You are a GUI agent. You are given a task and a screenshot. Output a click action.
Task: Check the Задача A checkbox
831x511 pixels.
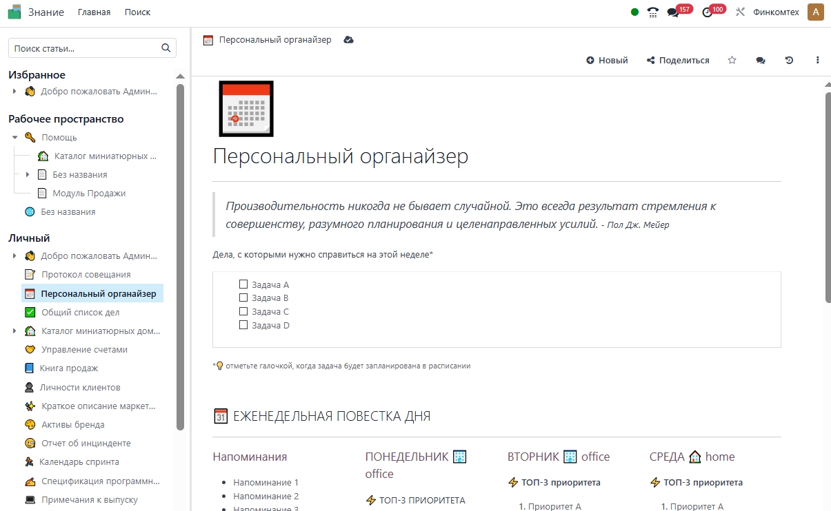pos(243,284)
